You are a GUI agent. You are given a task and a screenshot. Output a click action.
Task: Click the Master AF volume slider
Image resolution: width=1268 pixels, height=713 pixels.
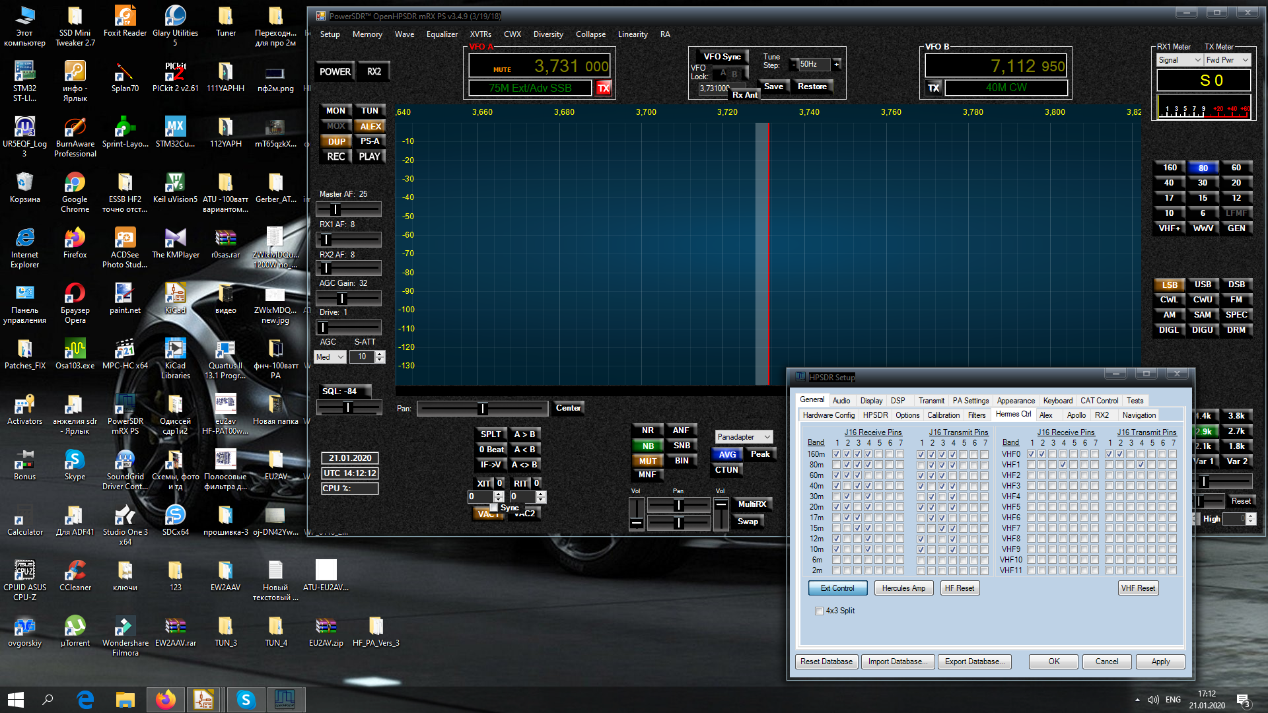pos(348,209)
